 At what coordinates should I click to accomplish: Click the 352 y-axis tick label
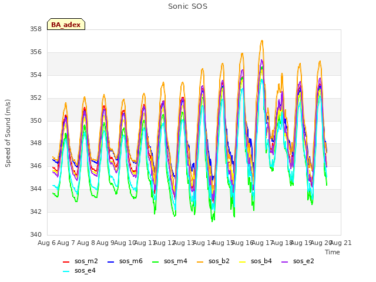(36, 98)
